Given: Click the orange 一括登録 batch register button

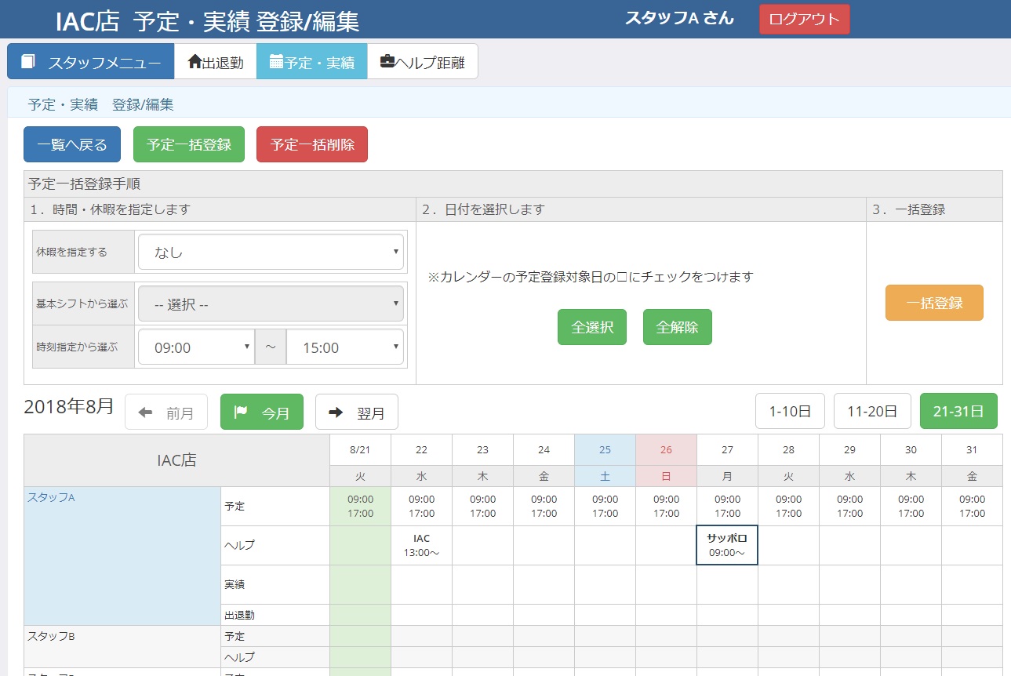Looking at the screenshot, I should tap(933, 303).
